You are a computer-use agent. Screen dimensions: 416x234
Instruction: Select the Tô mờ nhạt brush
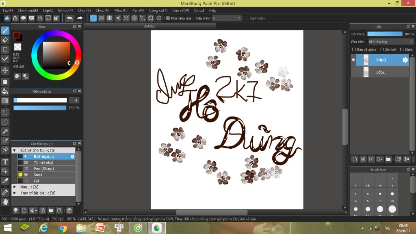click(x=46, y=162)
